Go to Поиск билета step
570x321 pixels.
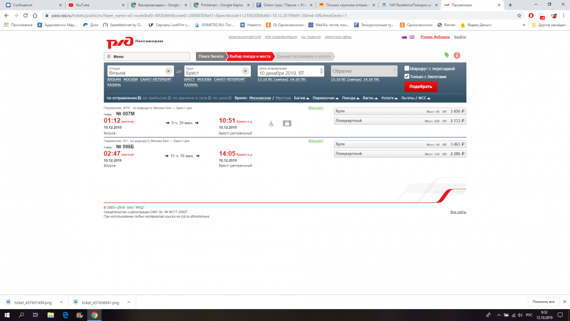click(x=211, y=56)
